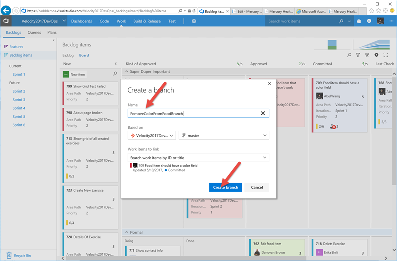Open the marketplace shopping bag icon
The height and width of the screenshot is (261, 397).
[x=359, y=21]
